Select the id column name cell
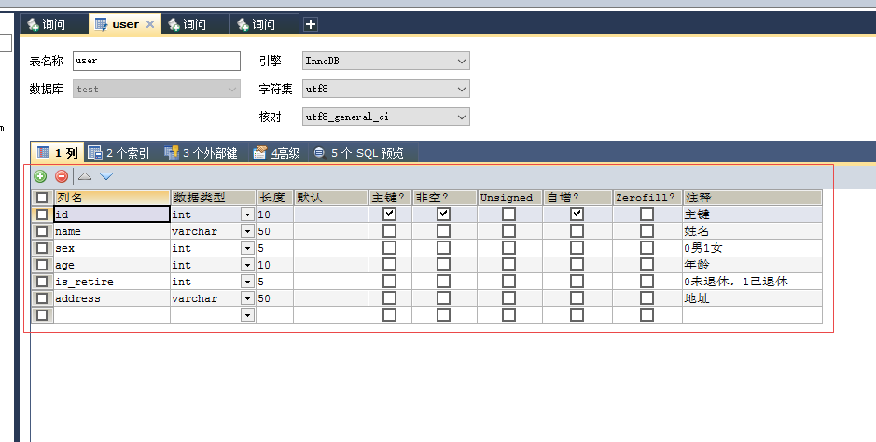 (x=112, y=214)
